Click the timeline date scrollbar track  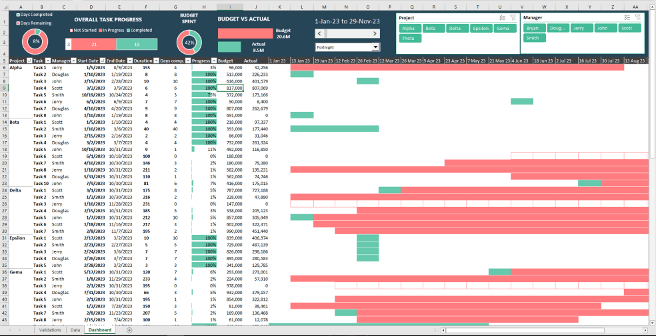347,33
